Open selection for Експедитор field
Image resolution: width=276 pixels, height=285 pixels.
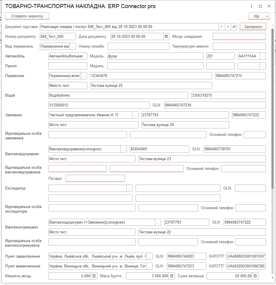(129, 188)
